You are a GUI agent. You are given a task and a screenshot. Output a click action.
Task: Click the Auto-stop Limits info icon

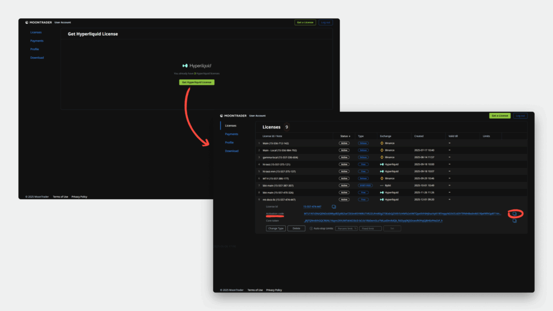[x=311, y=228]
